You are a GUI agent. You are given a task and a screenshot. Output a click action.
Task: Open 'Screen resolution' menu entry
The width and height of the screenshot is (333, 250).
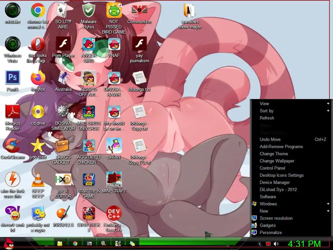290,218
